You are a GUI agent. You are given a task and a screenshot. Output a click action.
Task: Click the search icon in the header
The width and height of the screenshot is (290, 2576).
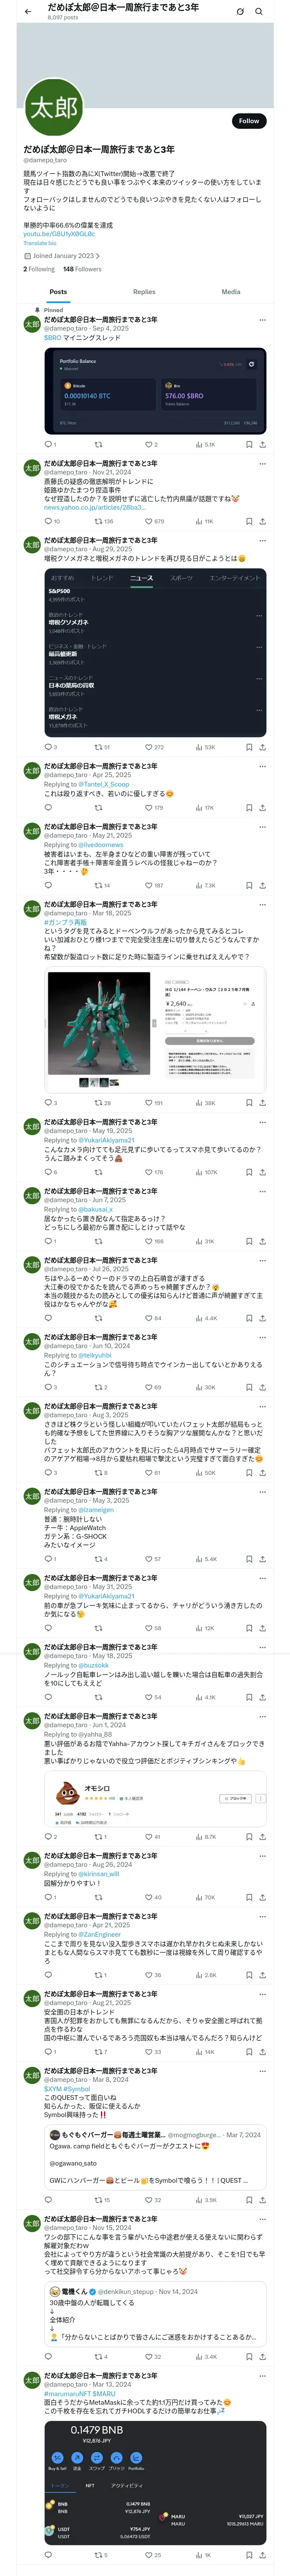coord(258,12)
